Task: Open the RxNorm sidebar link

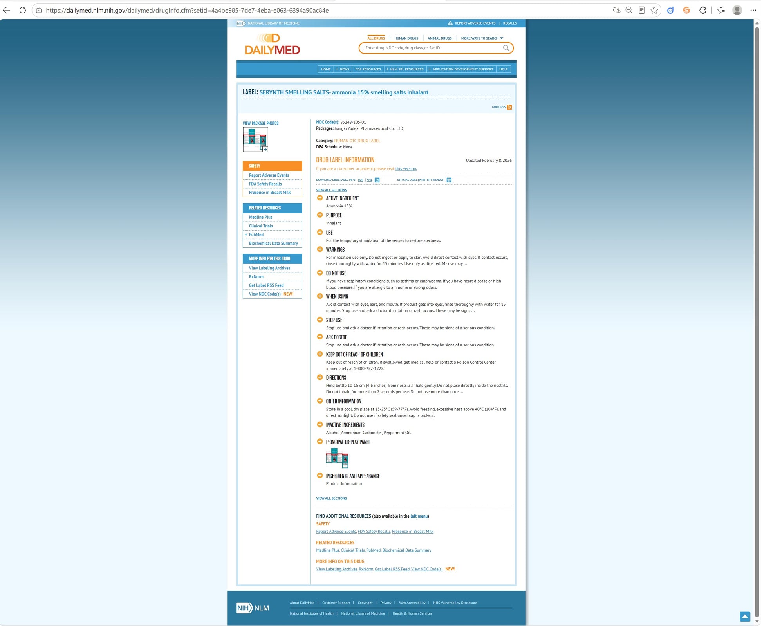Action: pyautogui.click(x=256, y=277)
